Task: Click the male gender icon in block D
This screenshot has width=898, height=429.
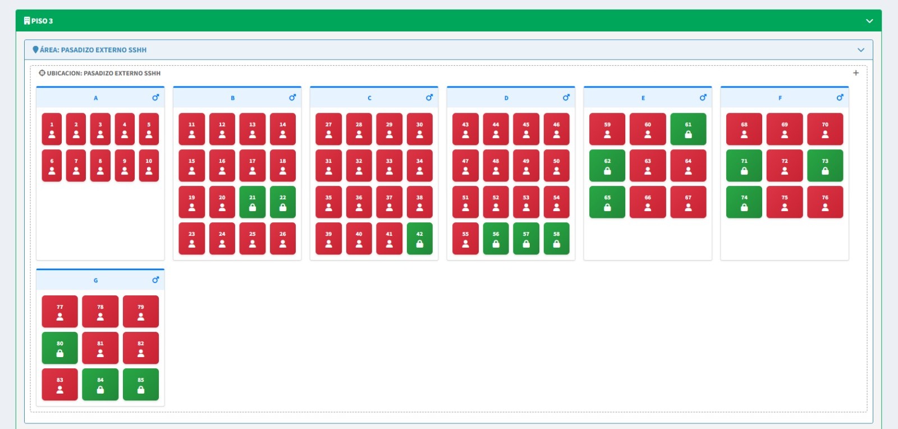Action: pyautogui.click(x=566, y=97)
